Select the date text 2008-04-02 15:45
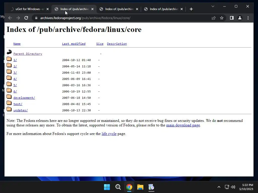 76,104
